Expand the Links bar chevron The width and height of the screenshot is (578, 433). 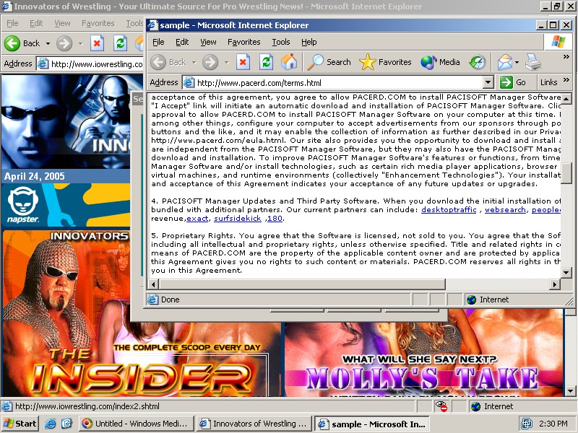566,80
